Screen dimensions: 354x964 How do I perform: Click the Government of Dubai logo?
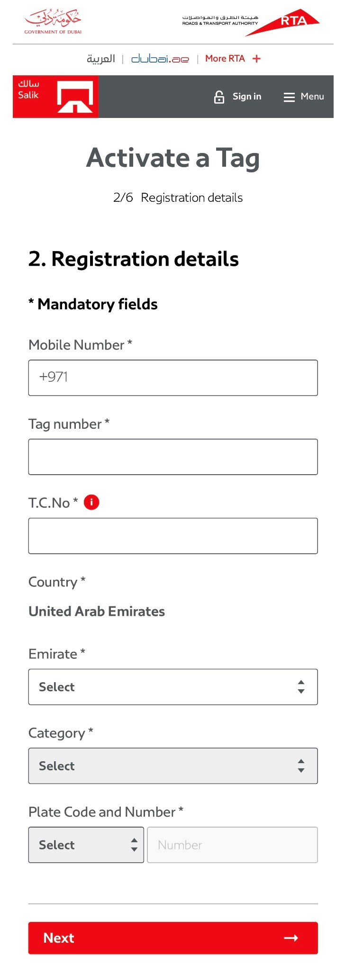point(53,22)
